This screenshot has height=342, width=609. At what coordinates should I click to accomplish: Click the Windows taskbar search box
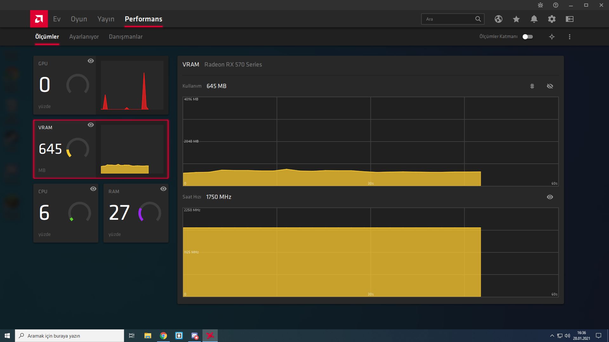pos(70,336)
